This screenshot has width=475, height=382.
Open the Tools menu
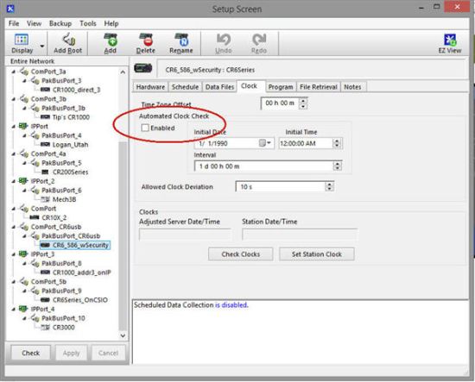[88, 23]
